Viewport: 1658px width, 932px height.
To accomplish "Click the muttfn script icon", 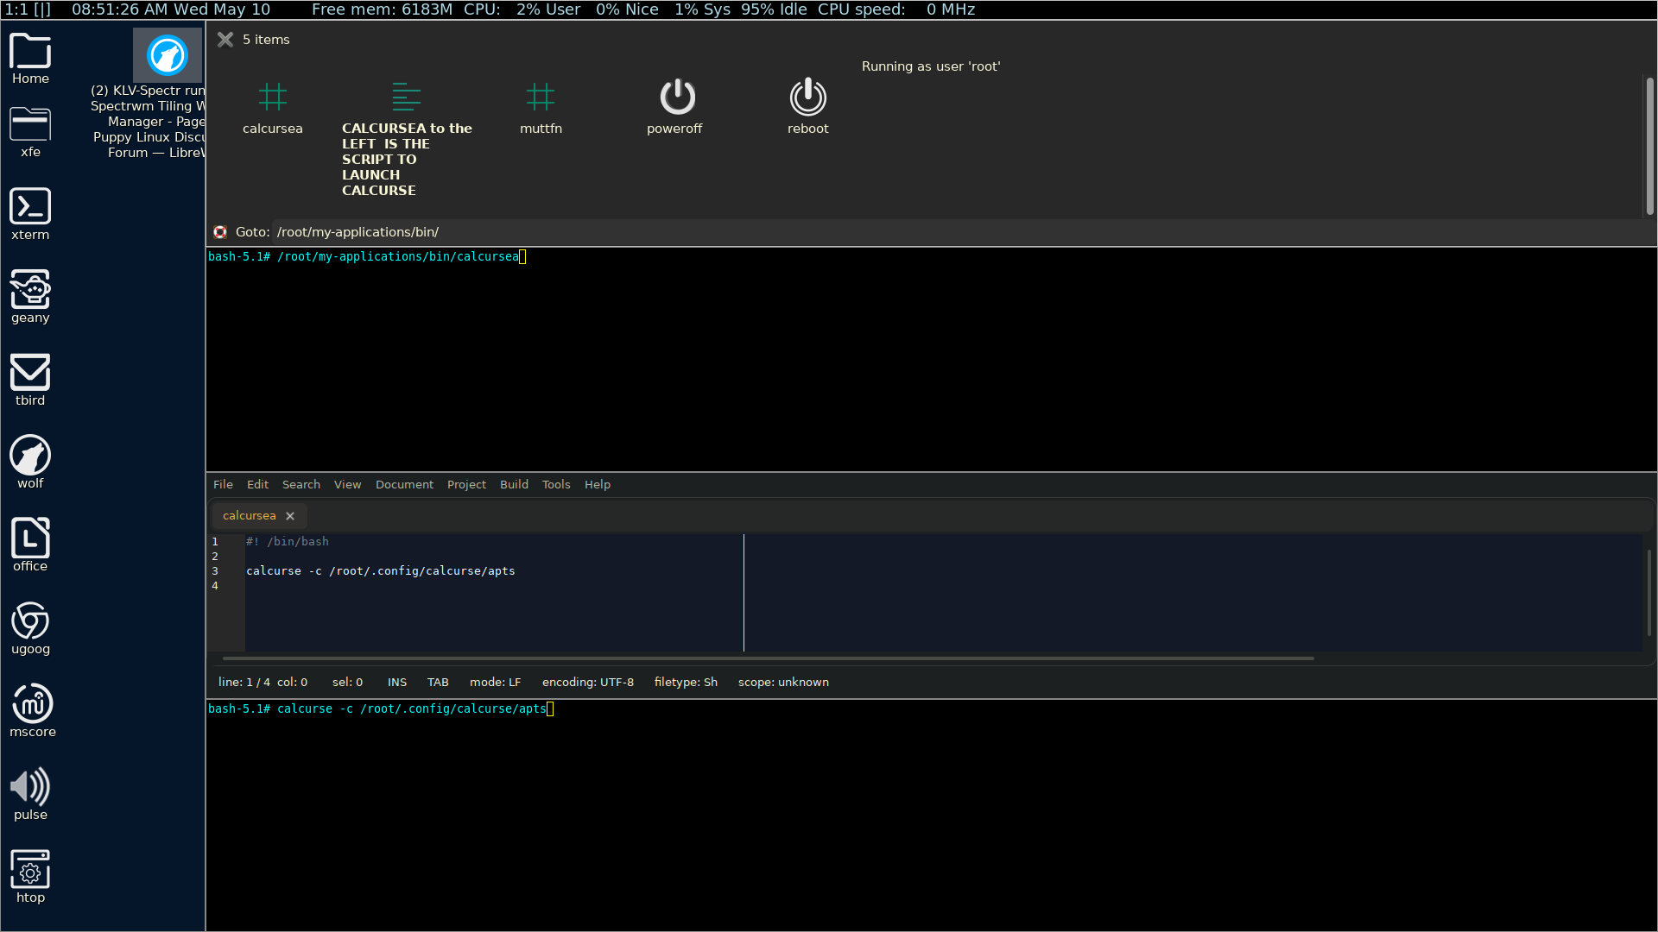I will [541, 98].
